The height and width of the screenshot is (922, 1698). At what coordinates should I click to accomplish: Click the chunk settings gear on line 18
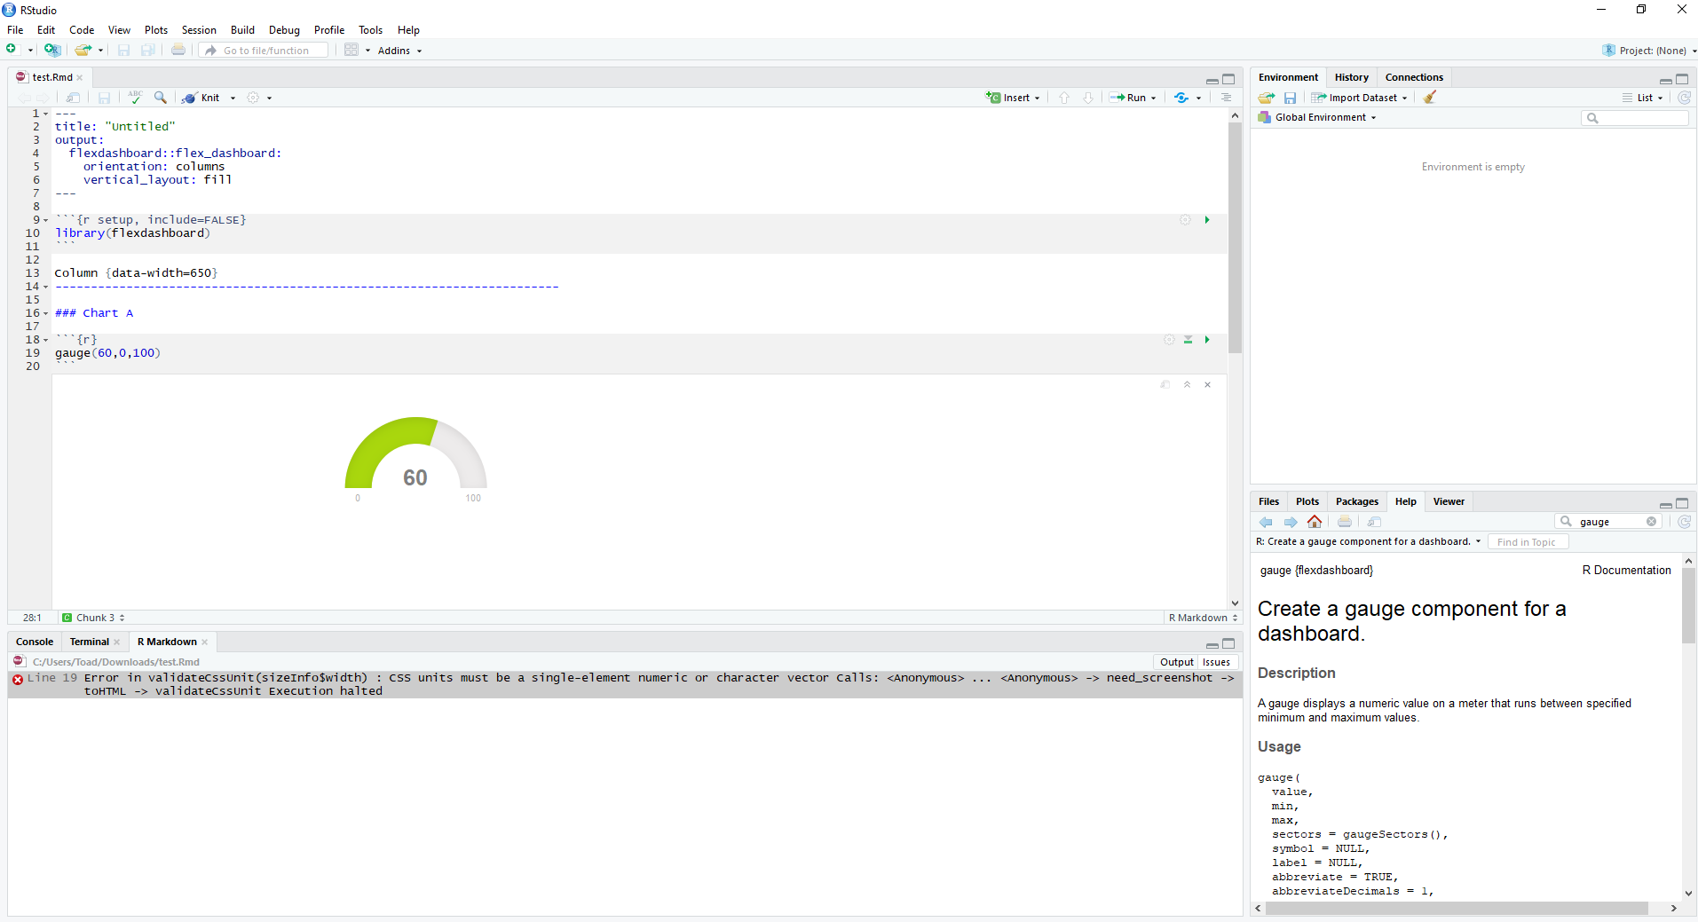(x=1169, y=339)
